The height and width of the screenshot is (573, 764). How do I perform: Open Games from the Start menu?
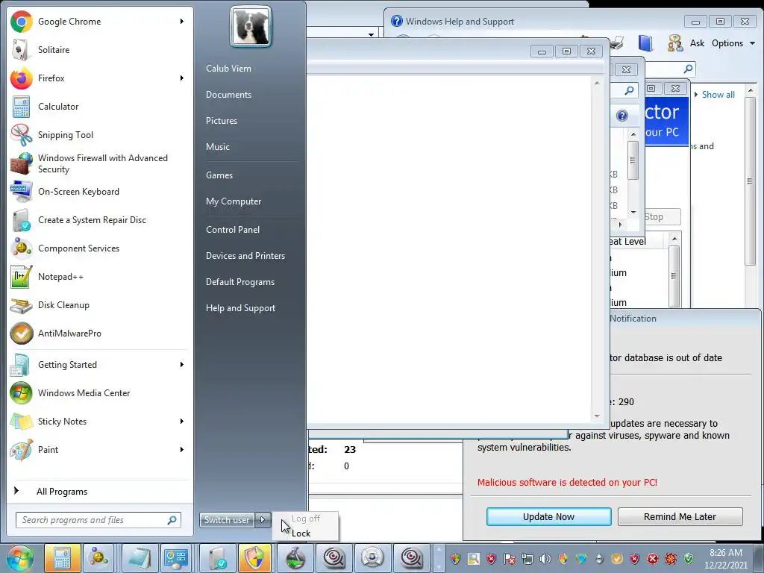[x=219, y=175]
